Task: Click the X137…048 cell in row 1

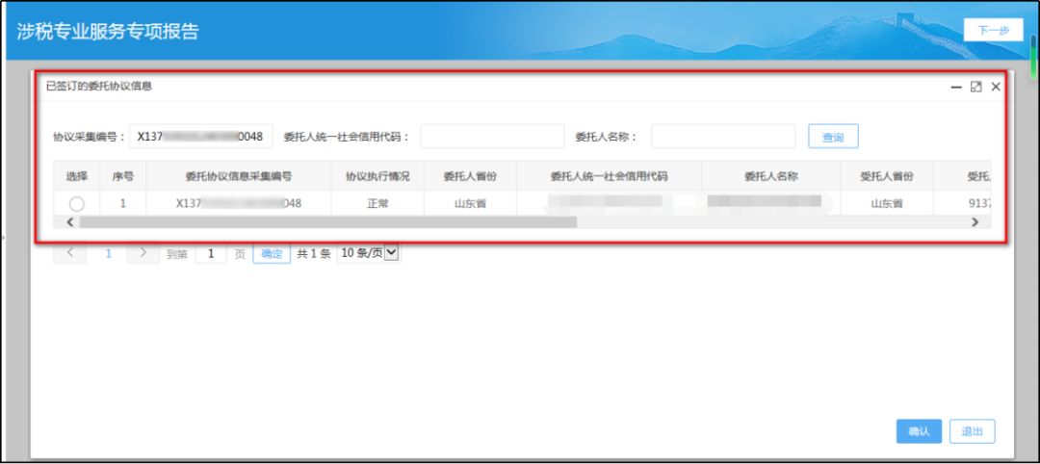Action: point(239,204)
